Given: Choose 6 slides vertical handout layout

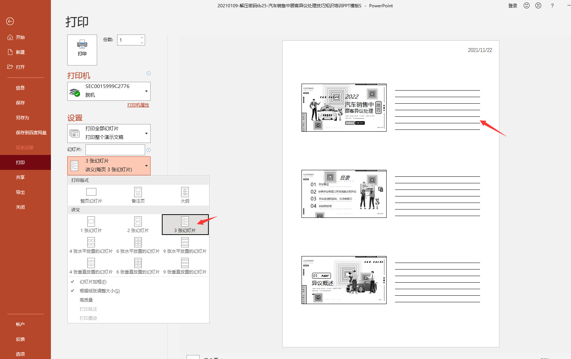Looking at the screenshot, I should (x=138, y=266).
